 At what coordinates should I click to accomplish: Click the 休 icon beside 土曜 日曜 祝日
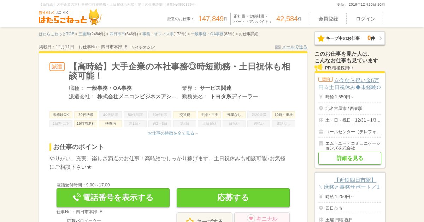(x=321, y=220)
